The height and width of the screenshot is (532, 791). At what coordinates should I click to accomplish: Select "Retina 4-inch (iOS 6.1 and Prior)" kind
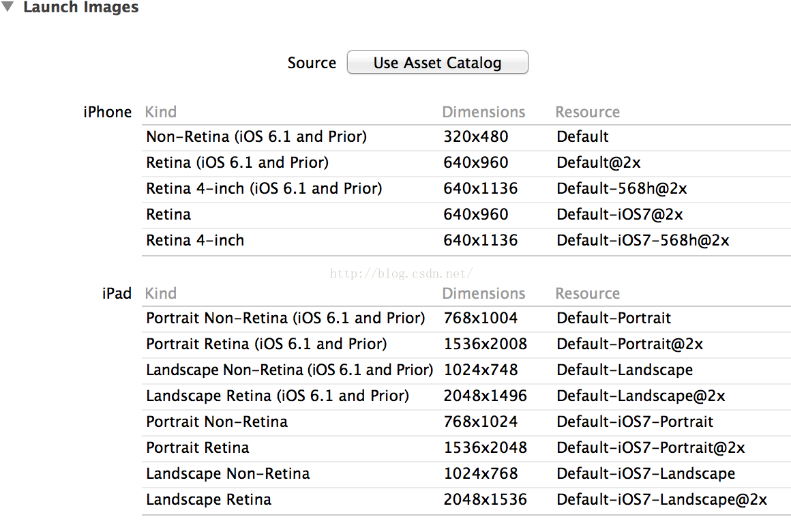click(x=264, y=188)
